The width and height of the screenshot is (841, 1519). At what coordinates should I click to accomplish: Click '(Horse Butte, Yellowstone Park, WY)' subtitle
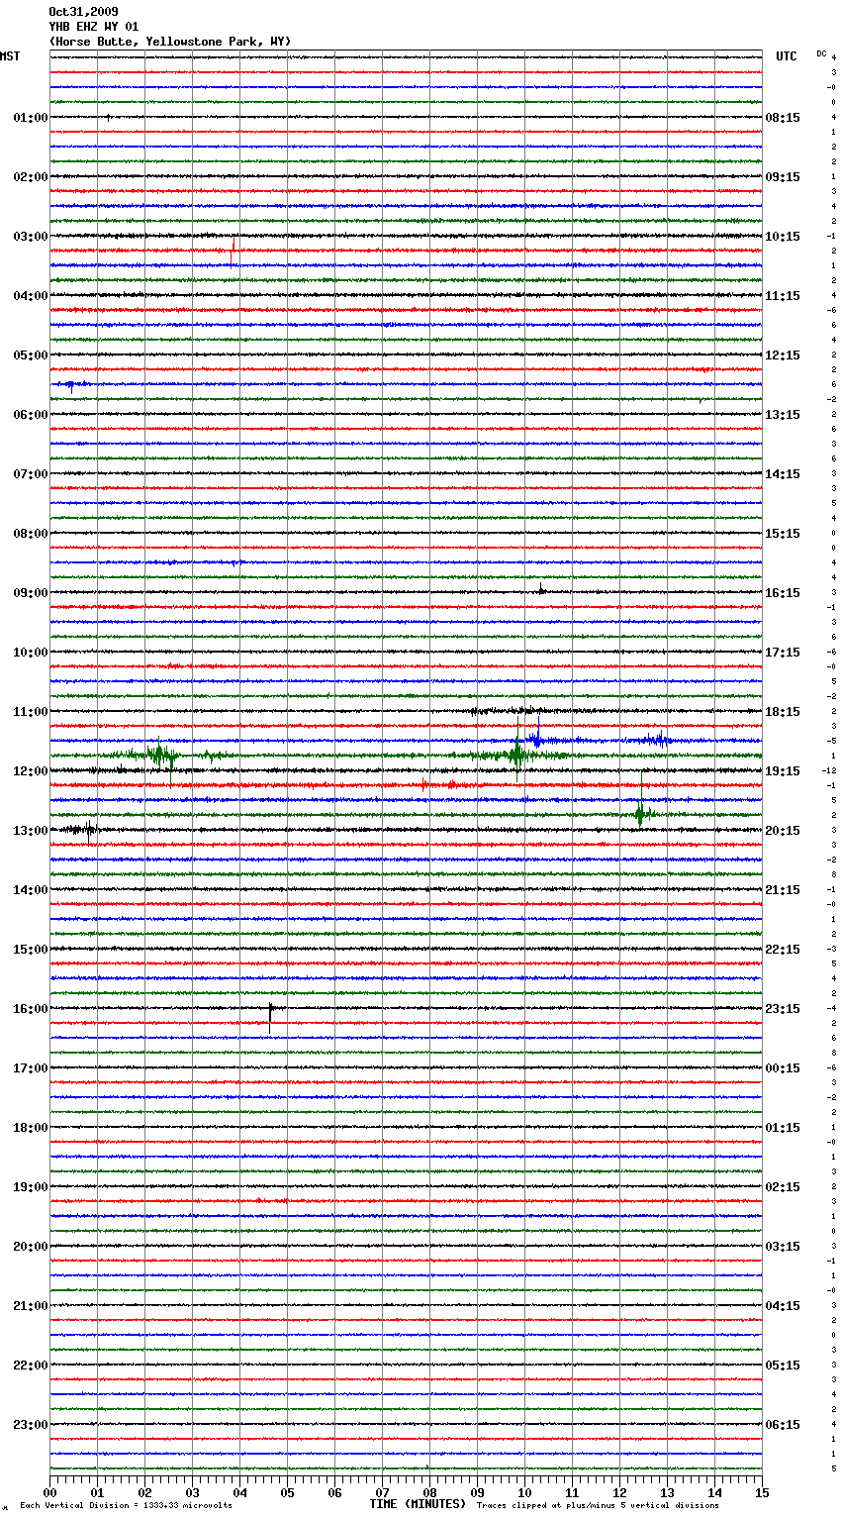click(x=170, y=42)
